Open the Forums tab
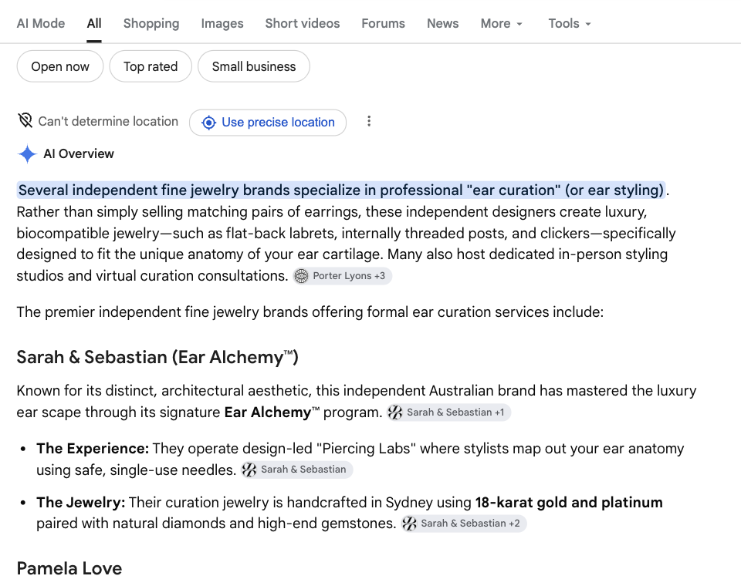Viewport: 741px width, 586px height. tap(384, 23)
